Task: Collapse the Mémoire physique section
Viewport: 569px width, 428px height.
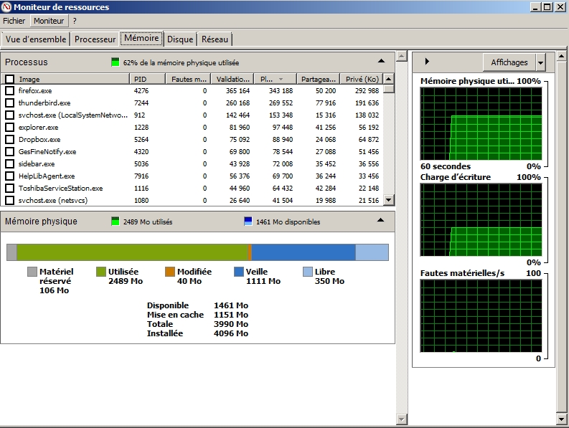Action: pos(382,221)
